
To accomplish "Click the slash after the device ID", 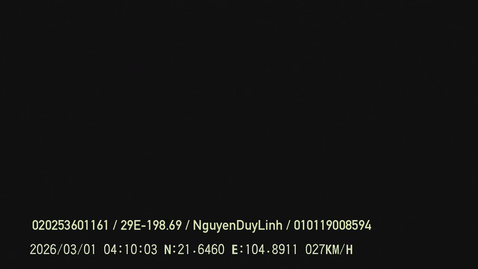I will click(115, 225).
